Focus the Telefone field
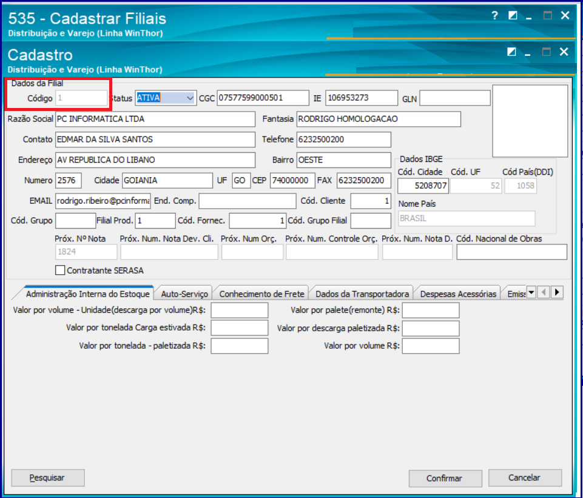583x498 pixels. (343, 140)
